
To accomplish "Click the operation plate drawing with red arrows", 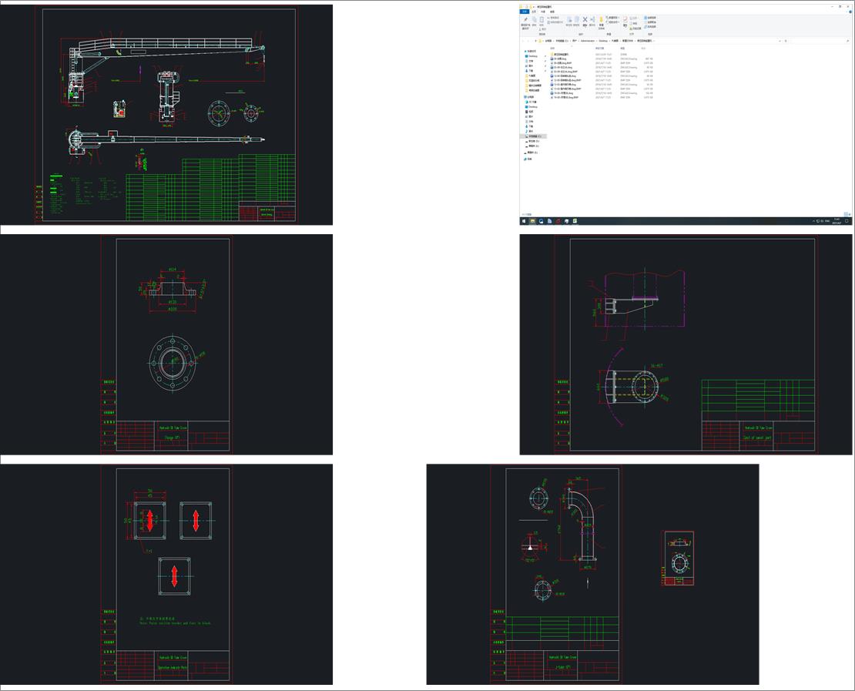I will point(166,574).
